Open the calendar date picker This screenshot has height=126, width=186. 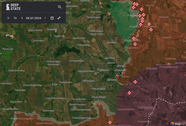tap(52, 18)
